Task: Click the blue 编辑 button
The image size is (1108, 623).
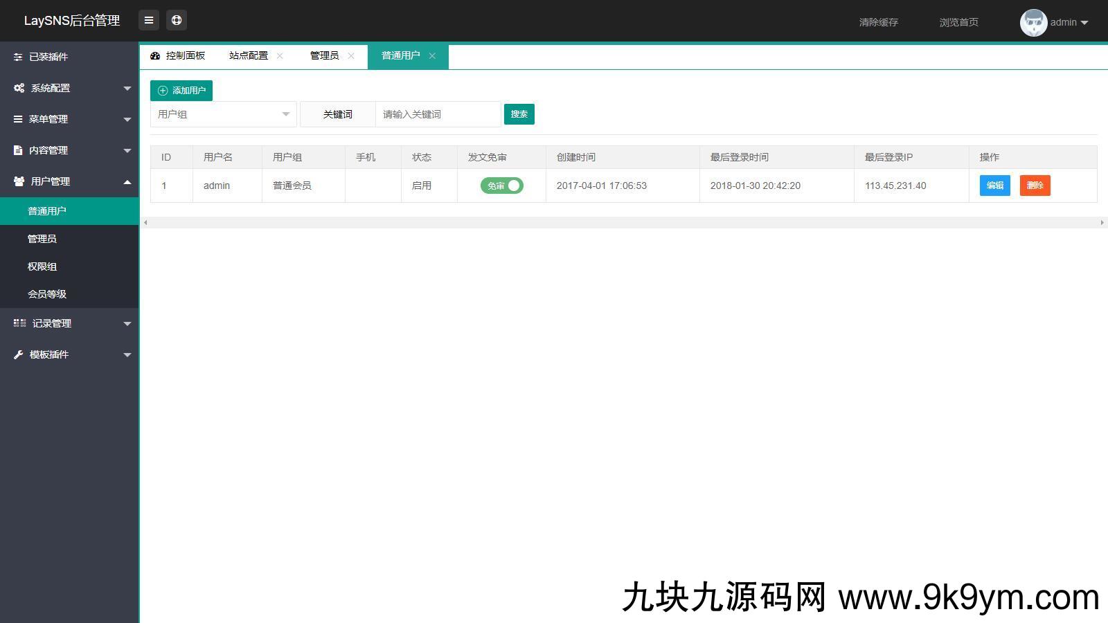Action: click(x=994, y=186)
